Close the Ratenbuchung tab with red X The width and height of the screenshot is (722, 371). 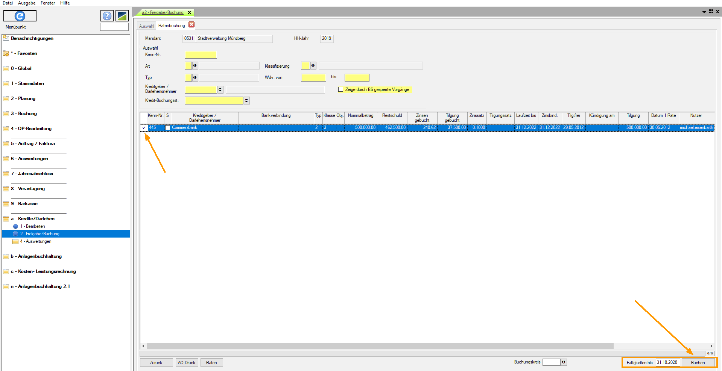point(192,25)
